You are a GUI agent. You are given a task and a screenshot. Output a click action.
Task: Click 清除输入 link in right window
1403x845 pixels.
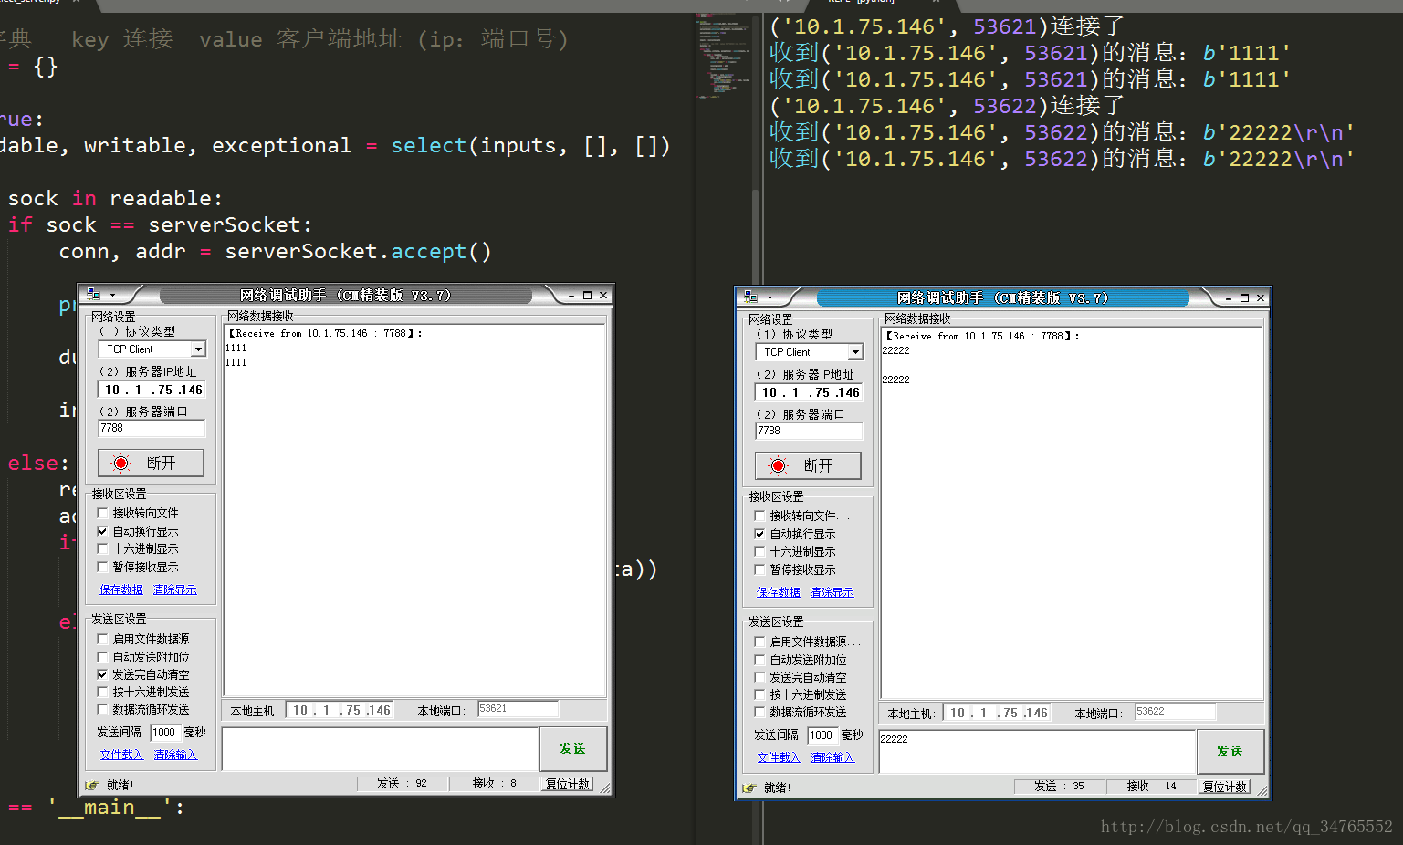pos(833,757)
